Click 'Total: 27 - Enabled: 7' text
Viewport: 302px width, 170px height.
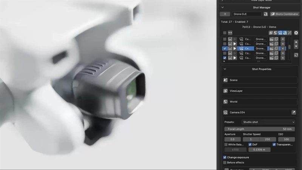[x=234, y=22]
